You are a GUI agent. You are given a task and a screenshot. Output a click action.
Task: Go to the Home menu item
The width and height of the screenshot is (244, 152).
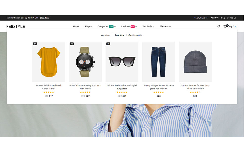tap(76, 26)
